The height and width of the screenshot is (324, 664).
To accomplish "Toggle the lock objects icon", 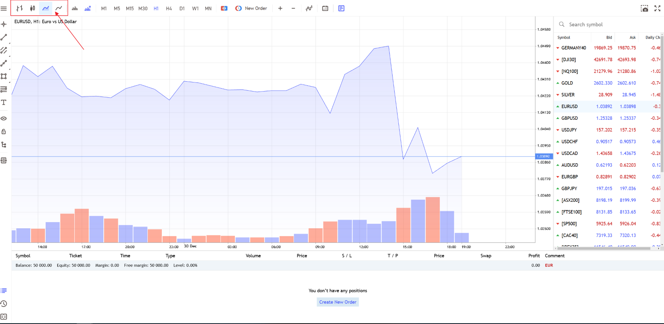I will 4,132.
